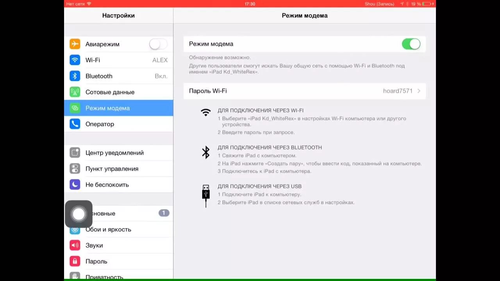500x281 pixels.
Task: Select Режим модема in sidebar
Action: point(119,108)
